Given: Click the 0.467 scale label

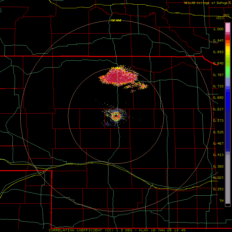Looking at the screenshot, I should (218, 143).
